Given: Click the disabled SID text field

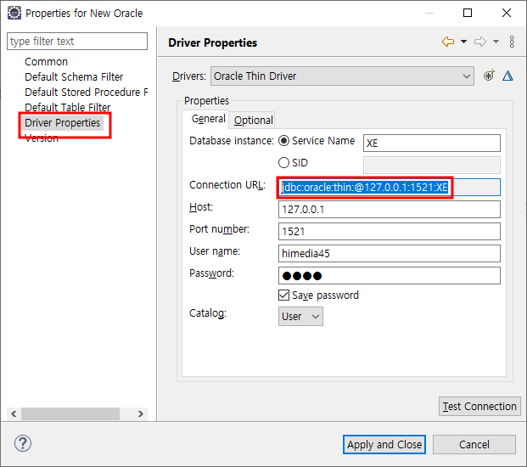Looking at the screenshot, I should click(x=432, y=165).
